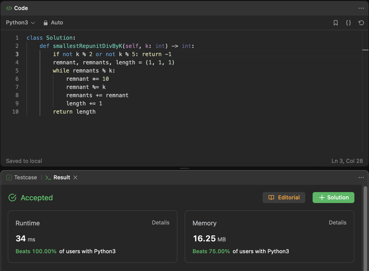The width and height of the screenshot is (369, 271).
Task: View Runtime Details
Action: pos(161,223)
